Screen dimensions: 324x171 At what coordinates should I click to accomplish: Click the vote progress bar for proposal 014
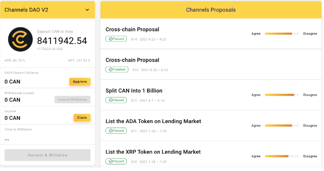[x=282, y=33]
